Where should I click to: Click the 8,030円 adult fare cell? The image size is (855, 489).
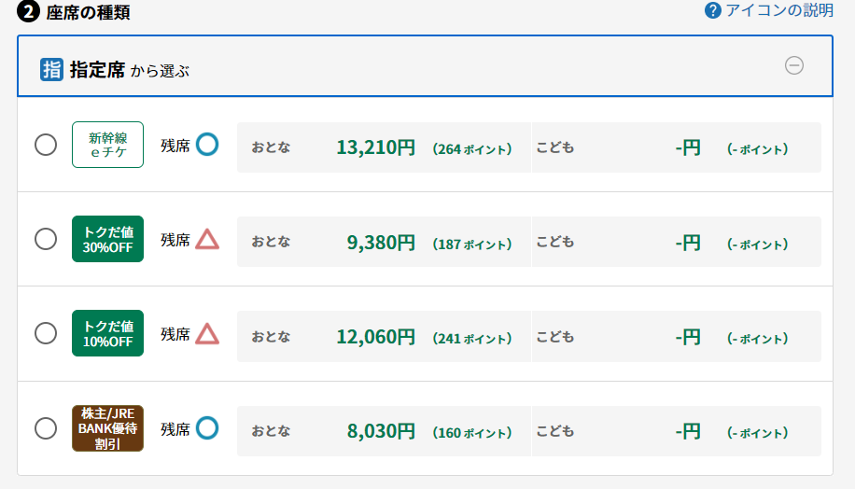[x=384, y=431]
